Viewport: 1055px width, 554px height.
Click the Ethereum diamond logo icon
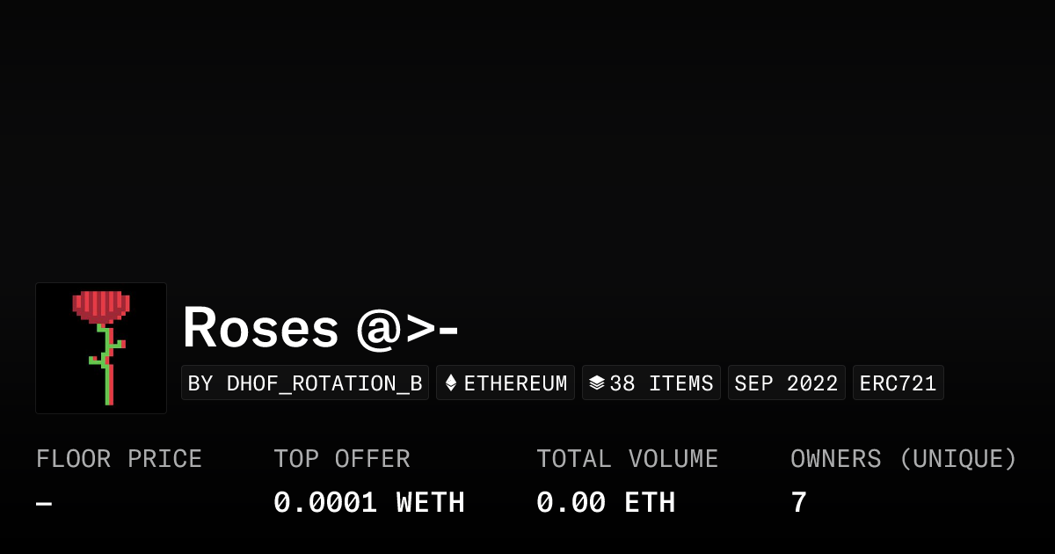[x=451, y=383]
